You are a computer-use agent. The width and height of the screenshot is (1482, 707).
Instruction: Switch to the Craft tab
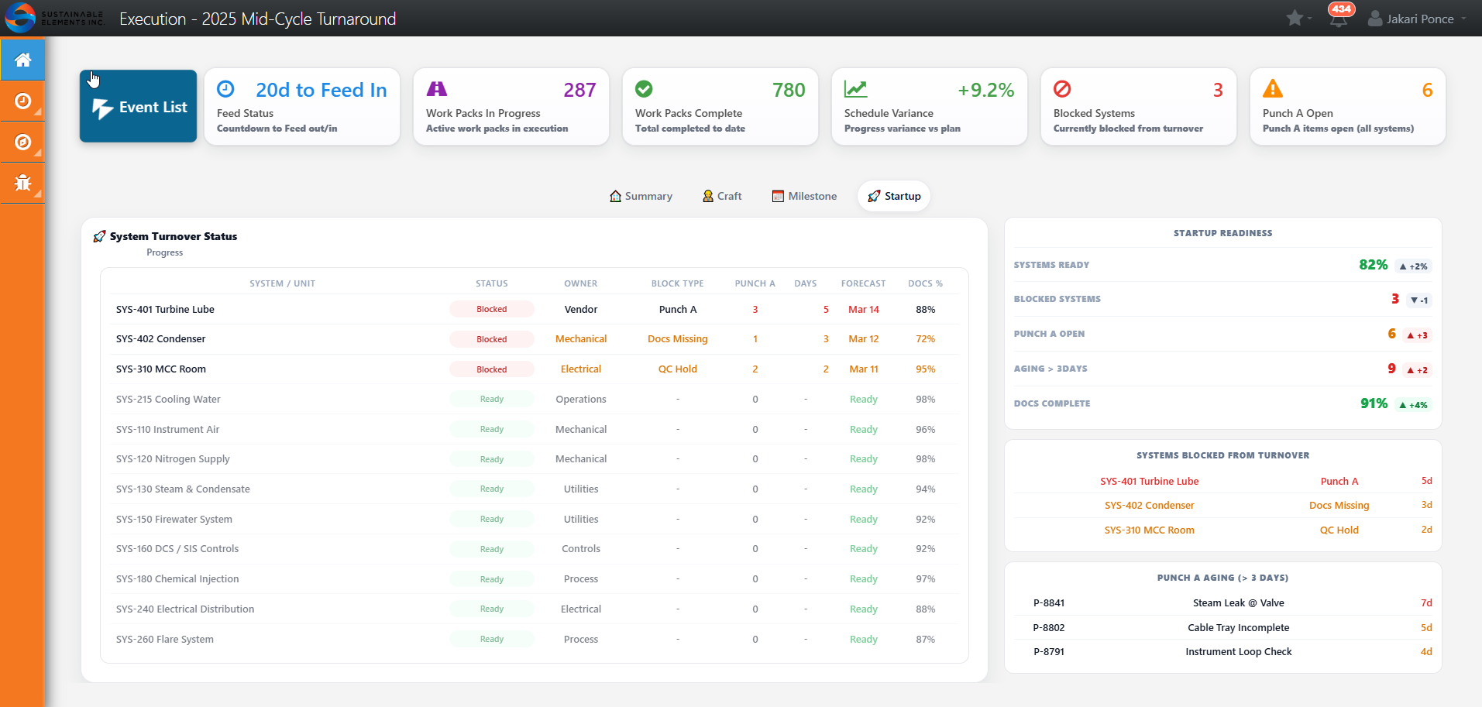pyautogui.click(x=722, y=196)
